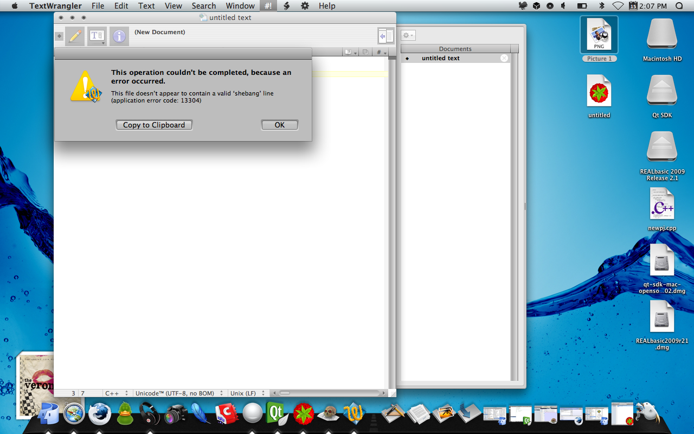Screen dimensions: 694x434
Task: Click the counterpart document icon in the navigation bar
Action: coord(365,52)
